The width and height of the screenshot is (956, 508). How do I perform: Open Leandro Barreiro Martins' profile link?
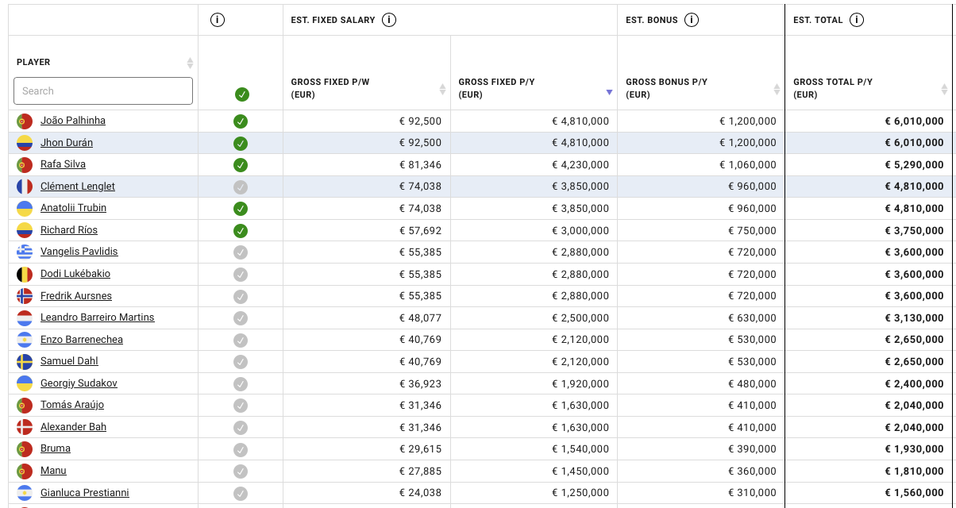98,317
